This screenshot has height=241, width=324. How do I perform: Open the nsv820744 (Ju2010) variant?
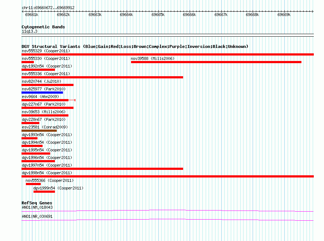(x=42, y=81)
